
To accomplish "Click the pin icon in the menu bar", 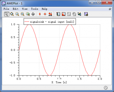I will point(110,9).
